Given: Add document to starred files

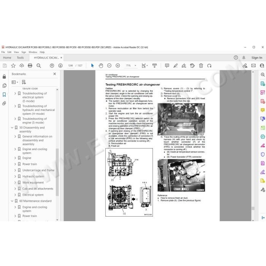Looking at the screenshot, I should coord(13,65).
